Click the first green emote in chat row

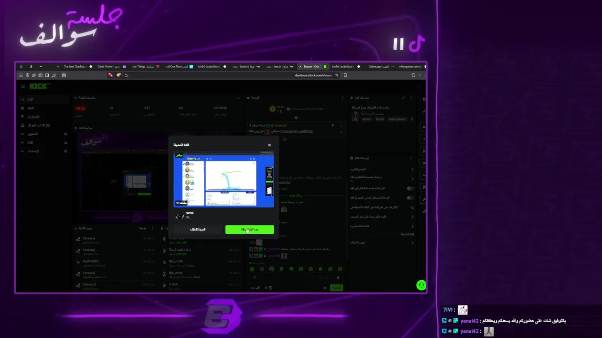[252, 269]
